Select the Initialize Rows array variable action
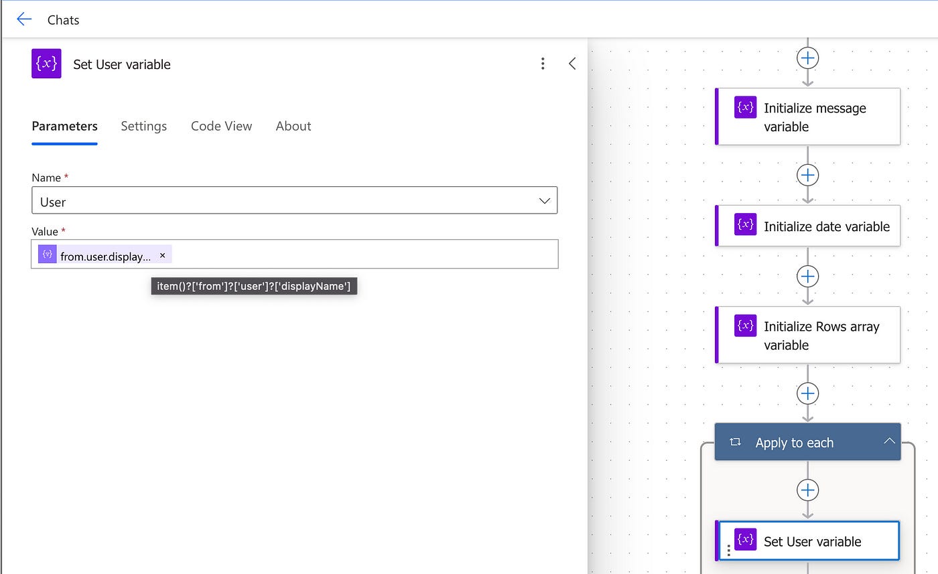The image size is (938, 574). point(808,335)
